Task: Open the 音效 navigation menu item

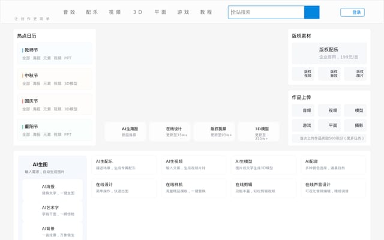Action: tap(70, 12)
